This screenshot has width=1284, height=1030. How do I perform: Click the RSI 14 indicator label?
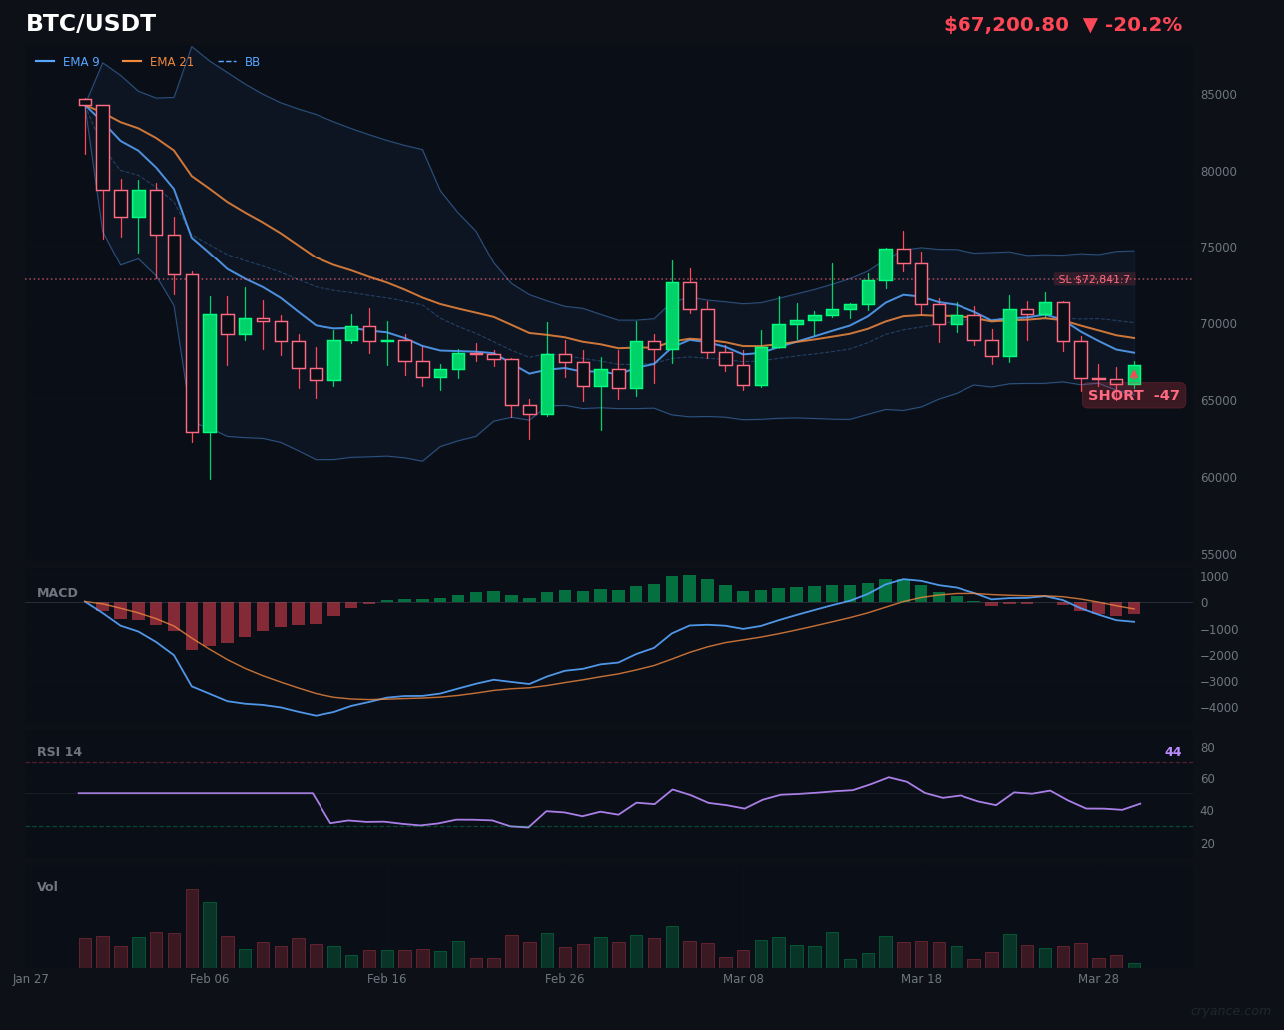[59, 751]
